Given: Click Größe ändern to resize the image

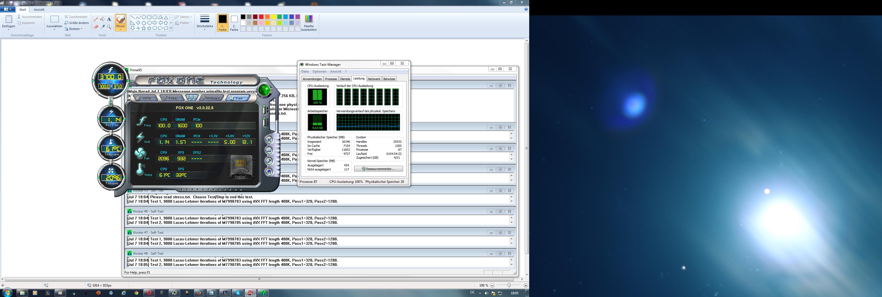Looking at the screenshot, I should 77,23.
